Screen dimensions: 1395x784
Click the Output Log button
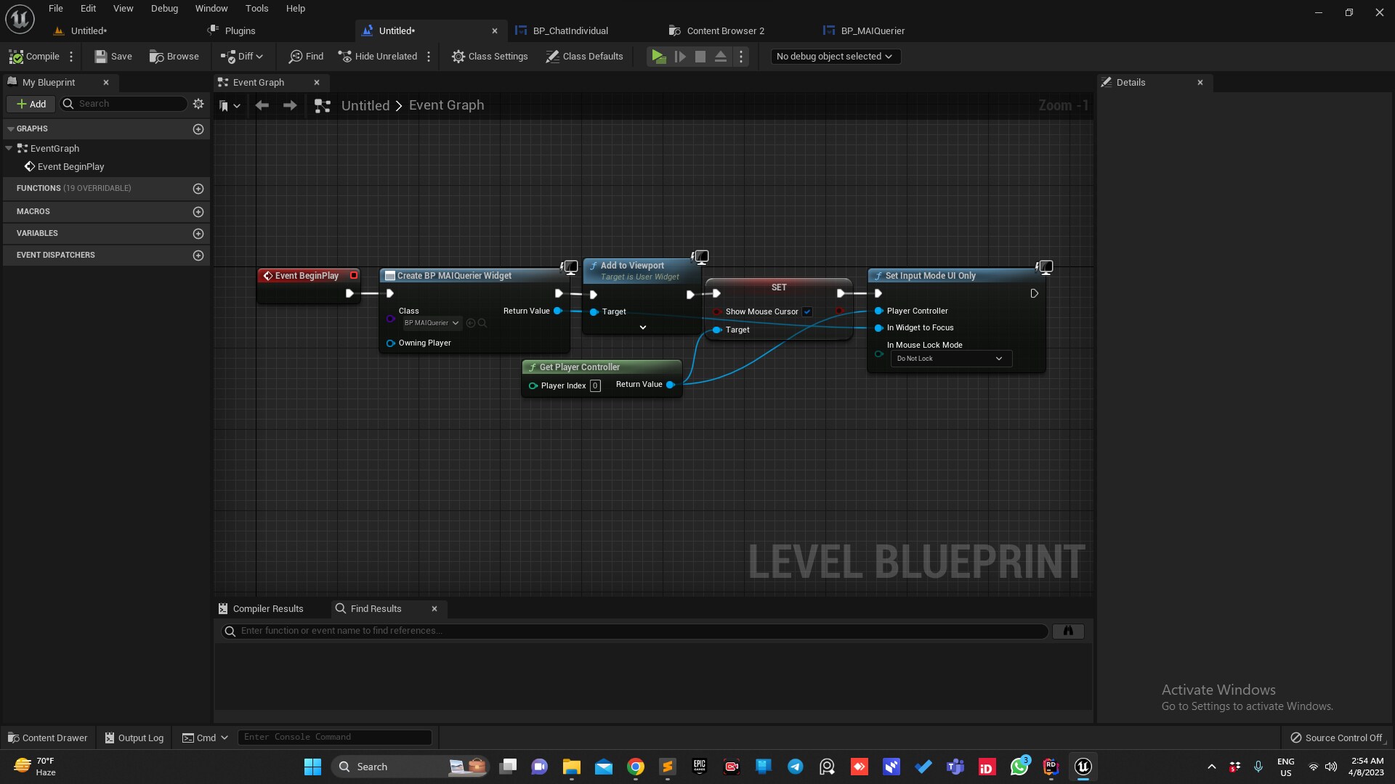click(x=134, y=738)
